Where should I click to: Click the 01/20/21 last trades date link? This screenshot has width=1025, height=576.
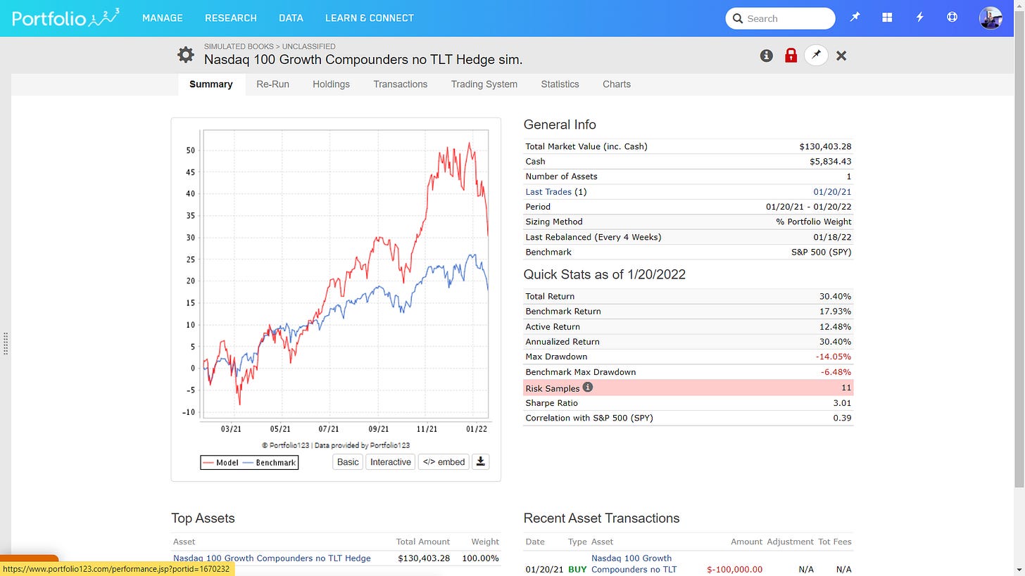tap(832, 191)
